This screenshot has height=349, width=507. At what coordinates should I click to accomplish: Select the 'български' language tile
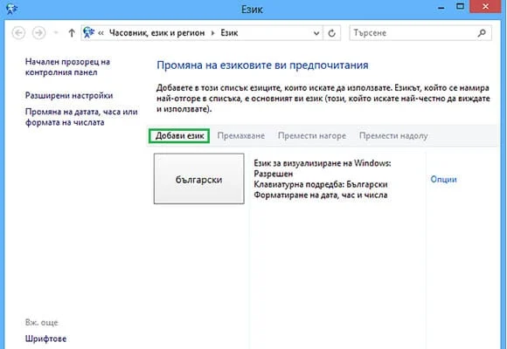click(x=198, y=179)
